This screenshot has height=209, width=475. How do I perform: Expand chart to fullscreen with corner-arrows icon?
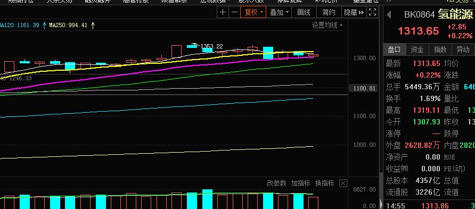coord(372,12)
